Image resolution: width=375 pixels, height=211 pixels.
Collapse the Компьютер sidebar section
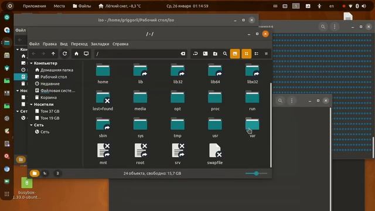coord(31,63)
